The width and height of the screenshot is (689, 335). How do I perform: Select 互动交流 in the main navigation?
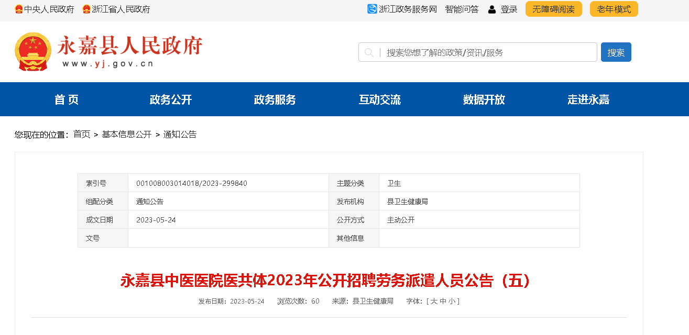(x=379, y=99)
